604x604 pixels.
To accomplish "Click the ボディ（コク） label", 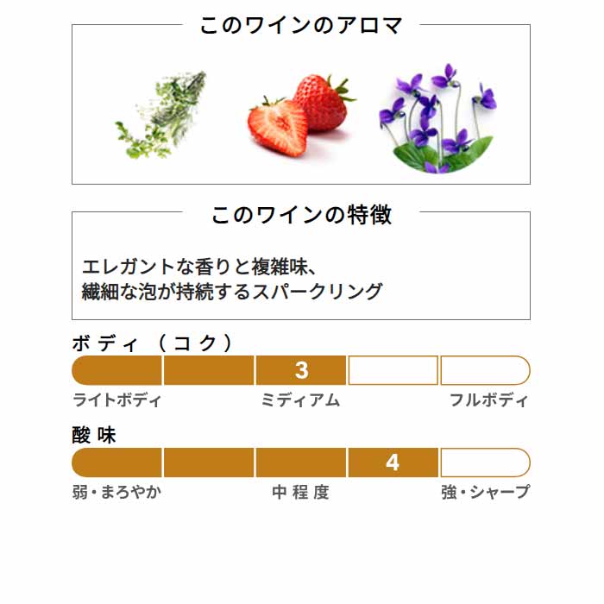I will click(x=153, y=343).
